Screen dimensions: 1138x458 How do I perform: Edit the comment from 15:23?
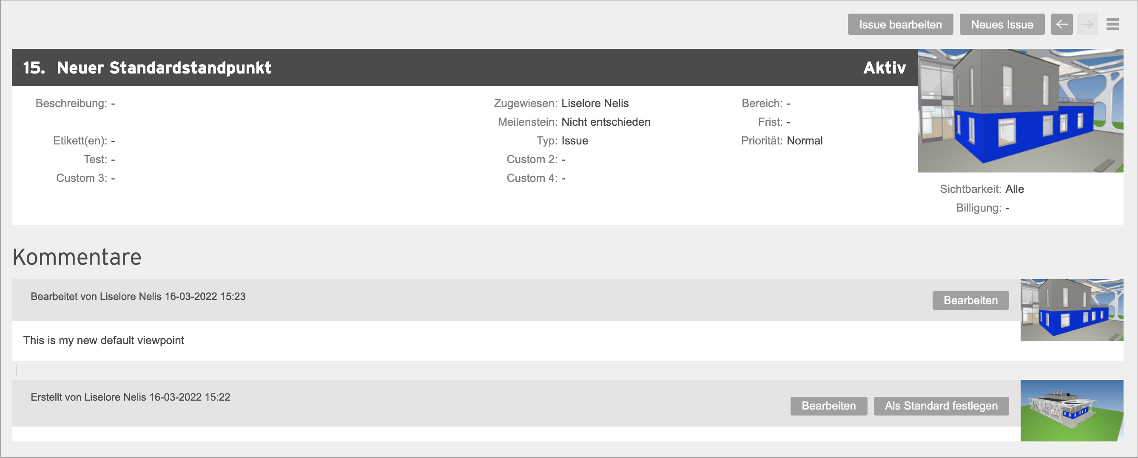(970, 300)
